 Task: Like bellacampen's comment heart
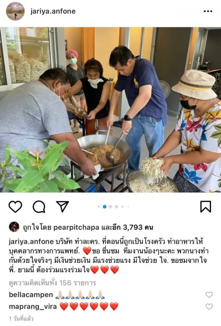[x=209, y=295]
